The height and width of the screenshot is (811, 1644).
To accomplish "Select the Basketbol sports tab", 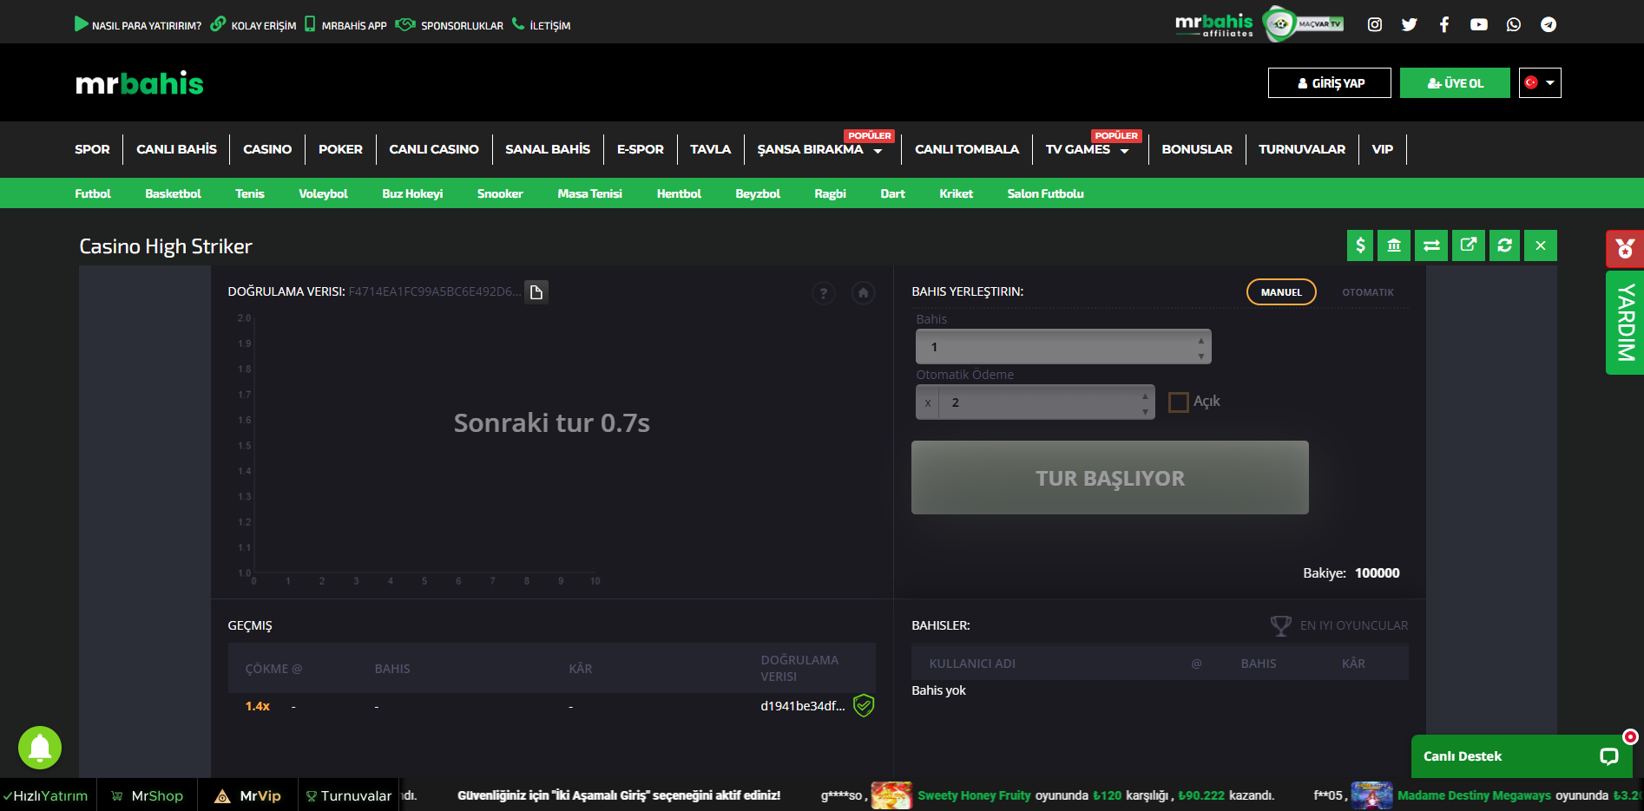I will 173,193.
